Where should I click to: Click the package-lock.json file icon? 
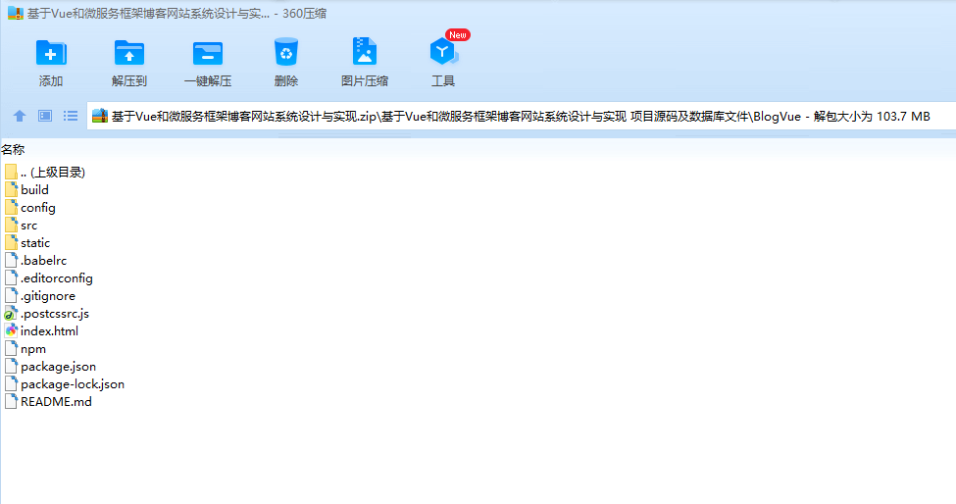[x=11, y=384]
